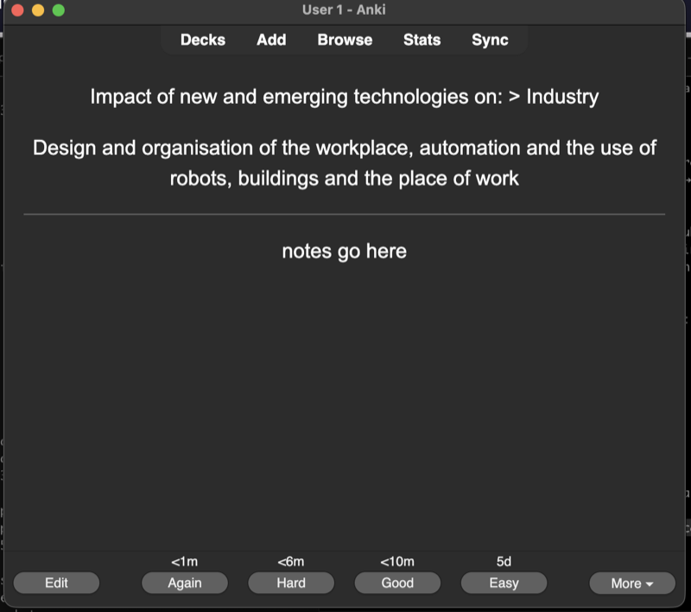Rate the card as Easy
This screenshot has width=691, height=612.
pyautogui.click(x=504, y=583)
